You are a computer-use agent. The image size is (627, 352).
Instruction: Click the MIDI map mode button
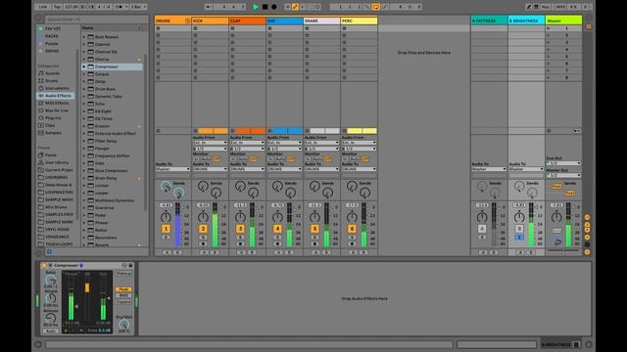click(x=560, y=7)
